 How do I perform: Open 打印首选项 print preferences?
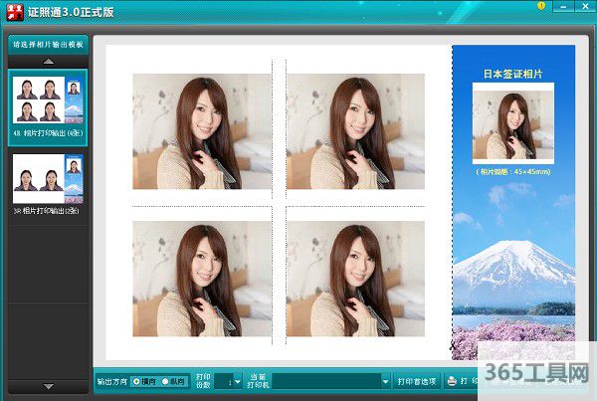click(417, 381)
